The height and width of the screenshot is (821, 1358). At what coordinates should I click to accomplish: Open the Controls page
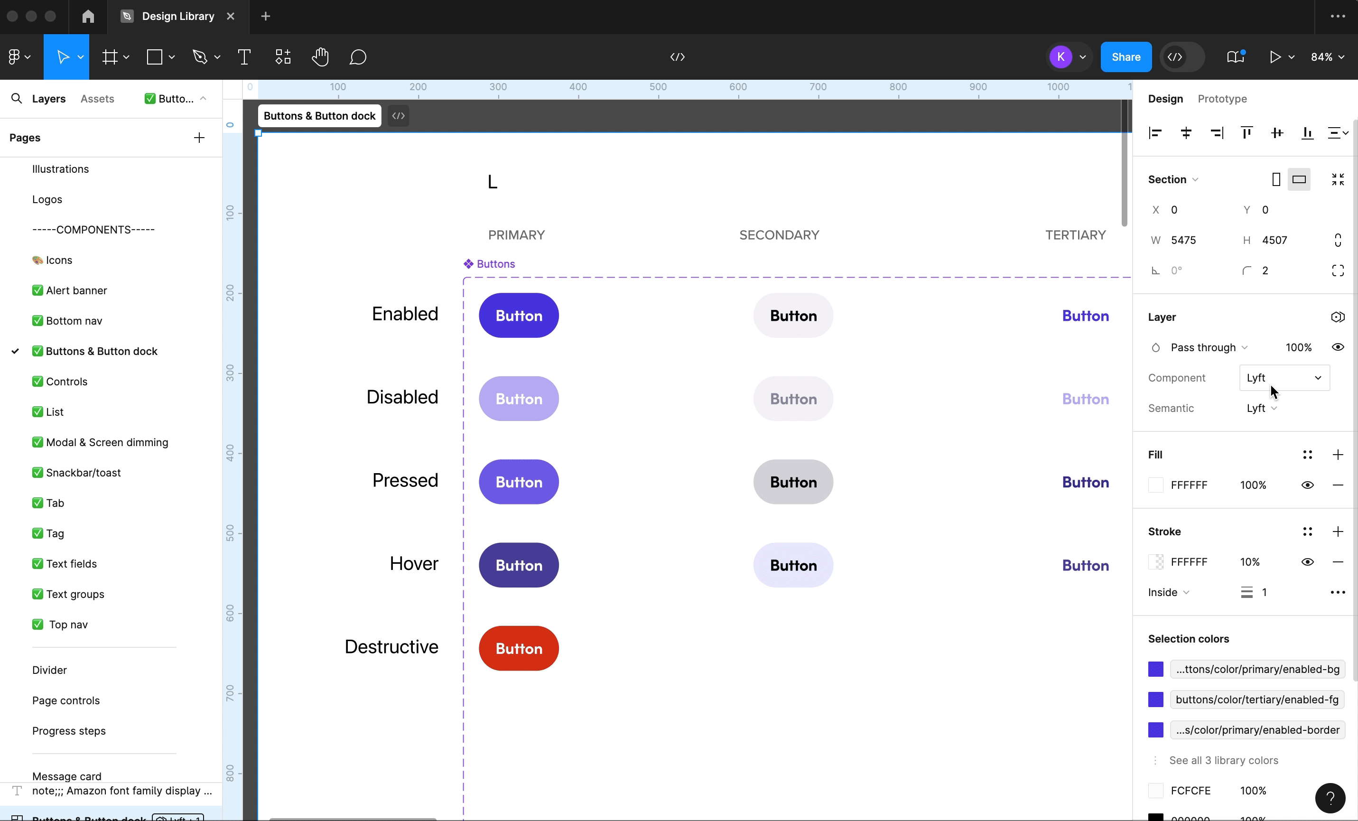pos(67,382)
